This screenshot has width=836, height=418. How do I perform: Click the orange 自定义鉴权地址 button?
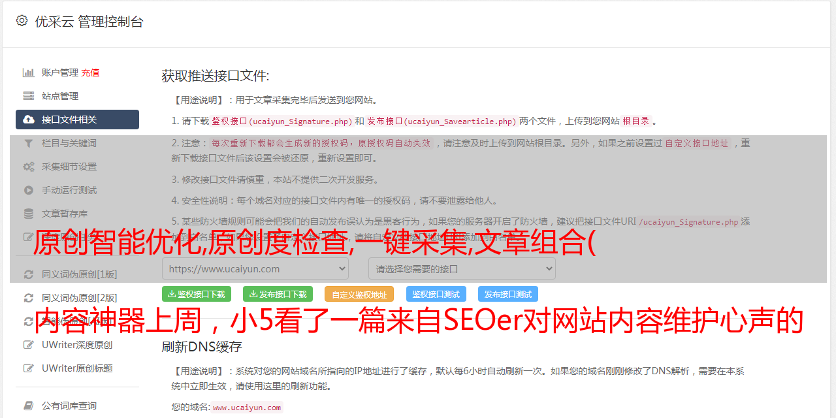click(359, 295)
